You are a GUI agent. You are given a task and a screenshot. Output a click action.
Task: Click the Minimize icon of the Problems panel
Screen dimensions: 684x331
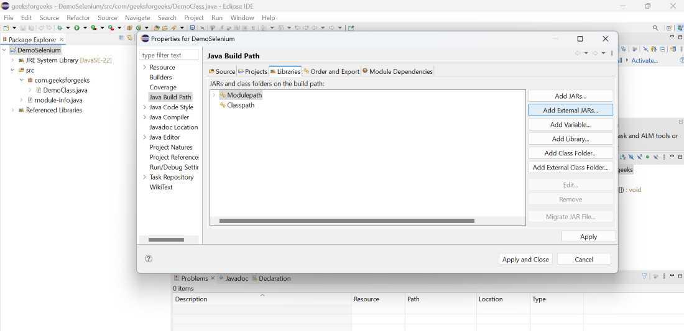point(672,276)
